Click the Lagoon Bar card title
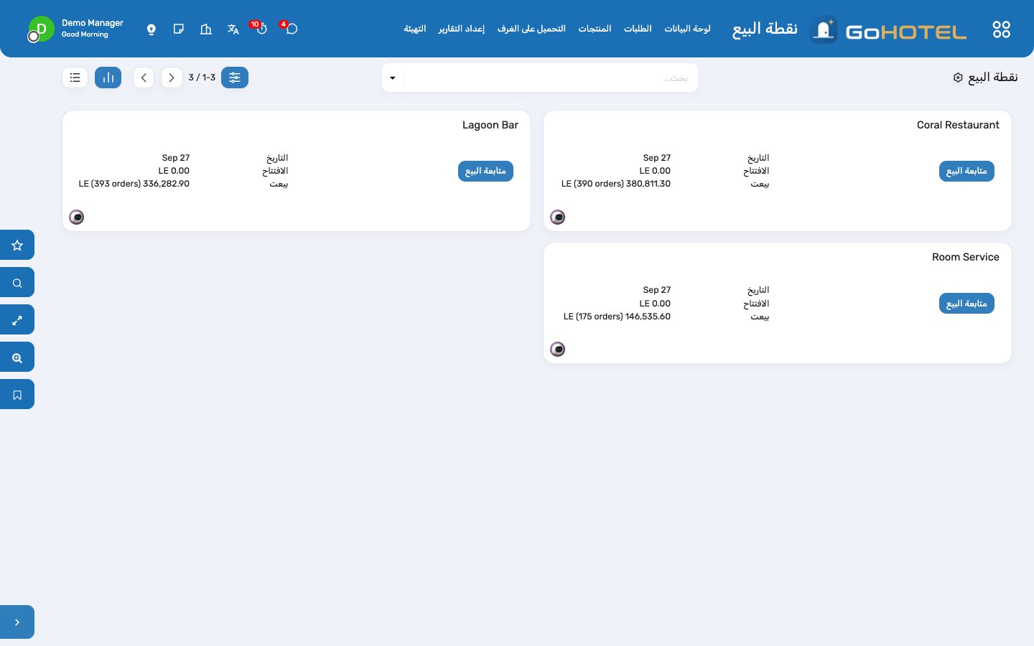The width and height of the screenshot is (1034, 646). coord(490,125)
